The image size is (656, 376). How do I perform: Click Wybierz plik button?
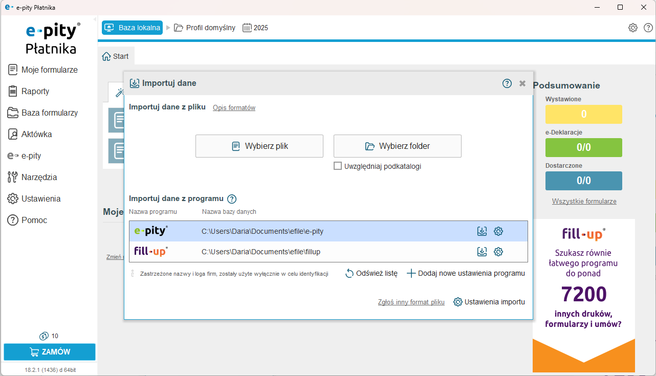[x=259, y=146]
